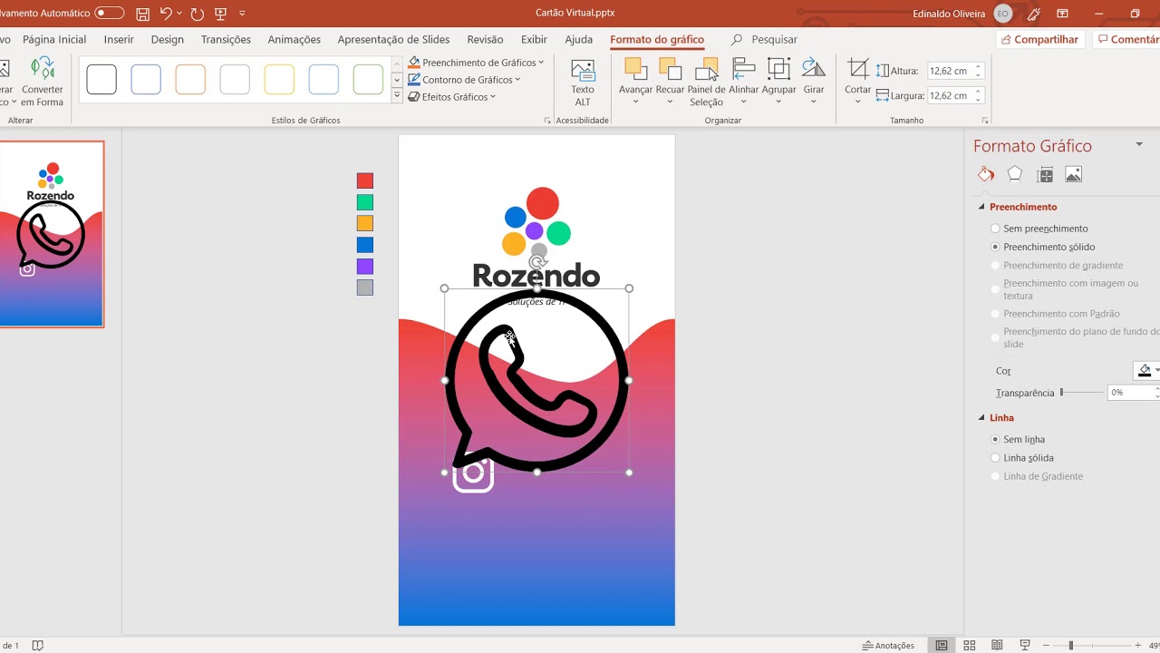
Task: Open Preenchimento de Gráficos dropdown
Action: [477, 63]
